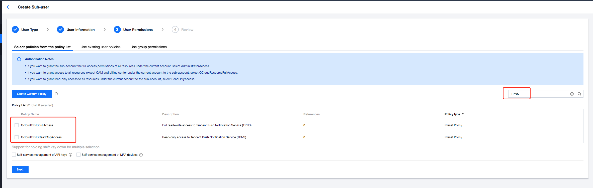Click the Create Custom Policy button
Image resolution: width=593 pixels, height=188 pixels.
point(32,94)
